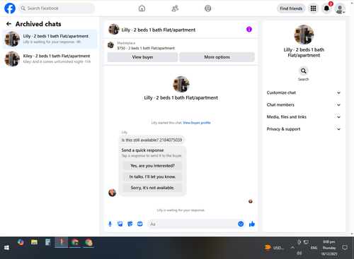Click the View buyer button
The height and width of the screenshot is (259, 354).
pyautogui.click(x=142, y=57)
